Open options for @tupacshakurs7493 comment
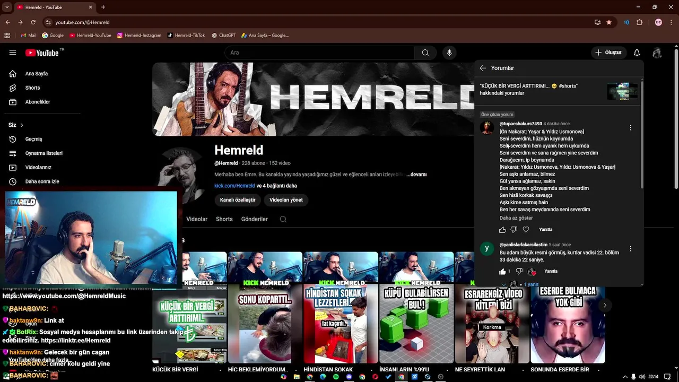Viewport: 679px width, 382px height. (x=630, y=127)
